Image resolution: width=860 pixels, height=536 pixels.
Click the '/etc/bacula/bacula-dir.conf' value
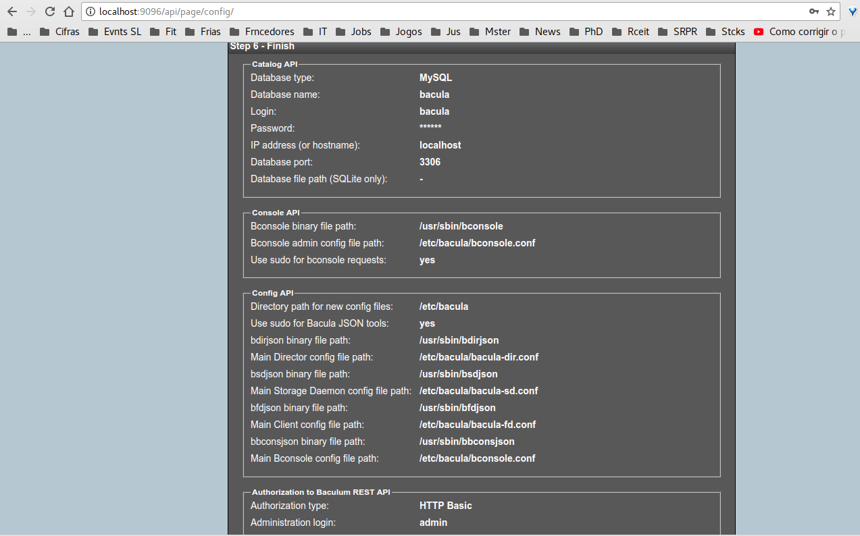(479, 357)
